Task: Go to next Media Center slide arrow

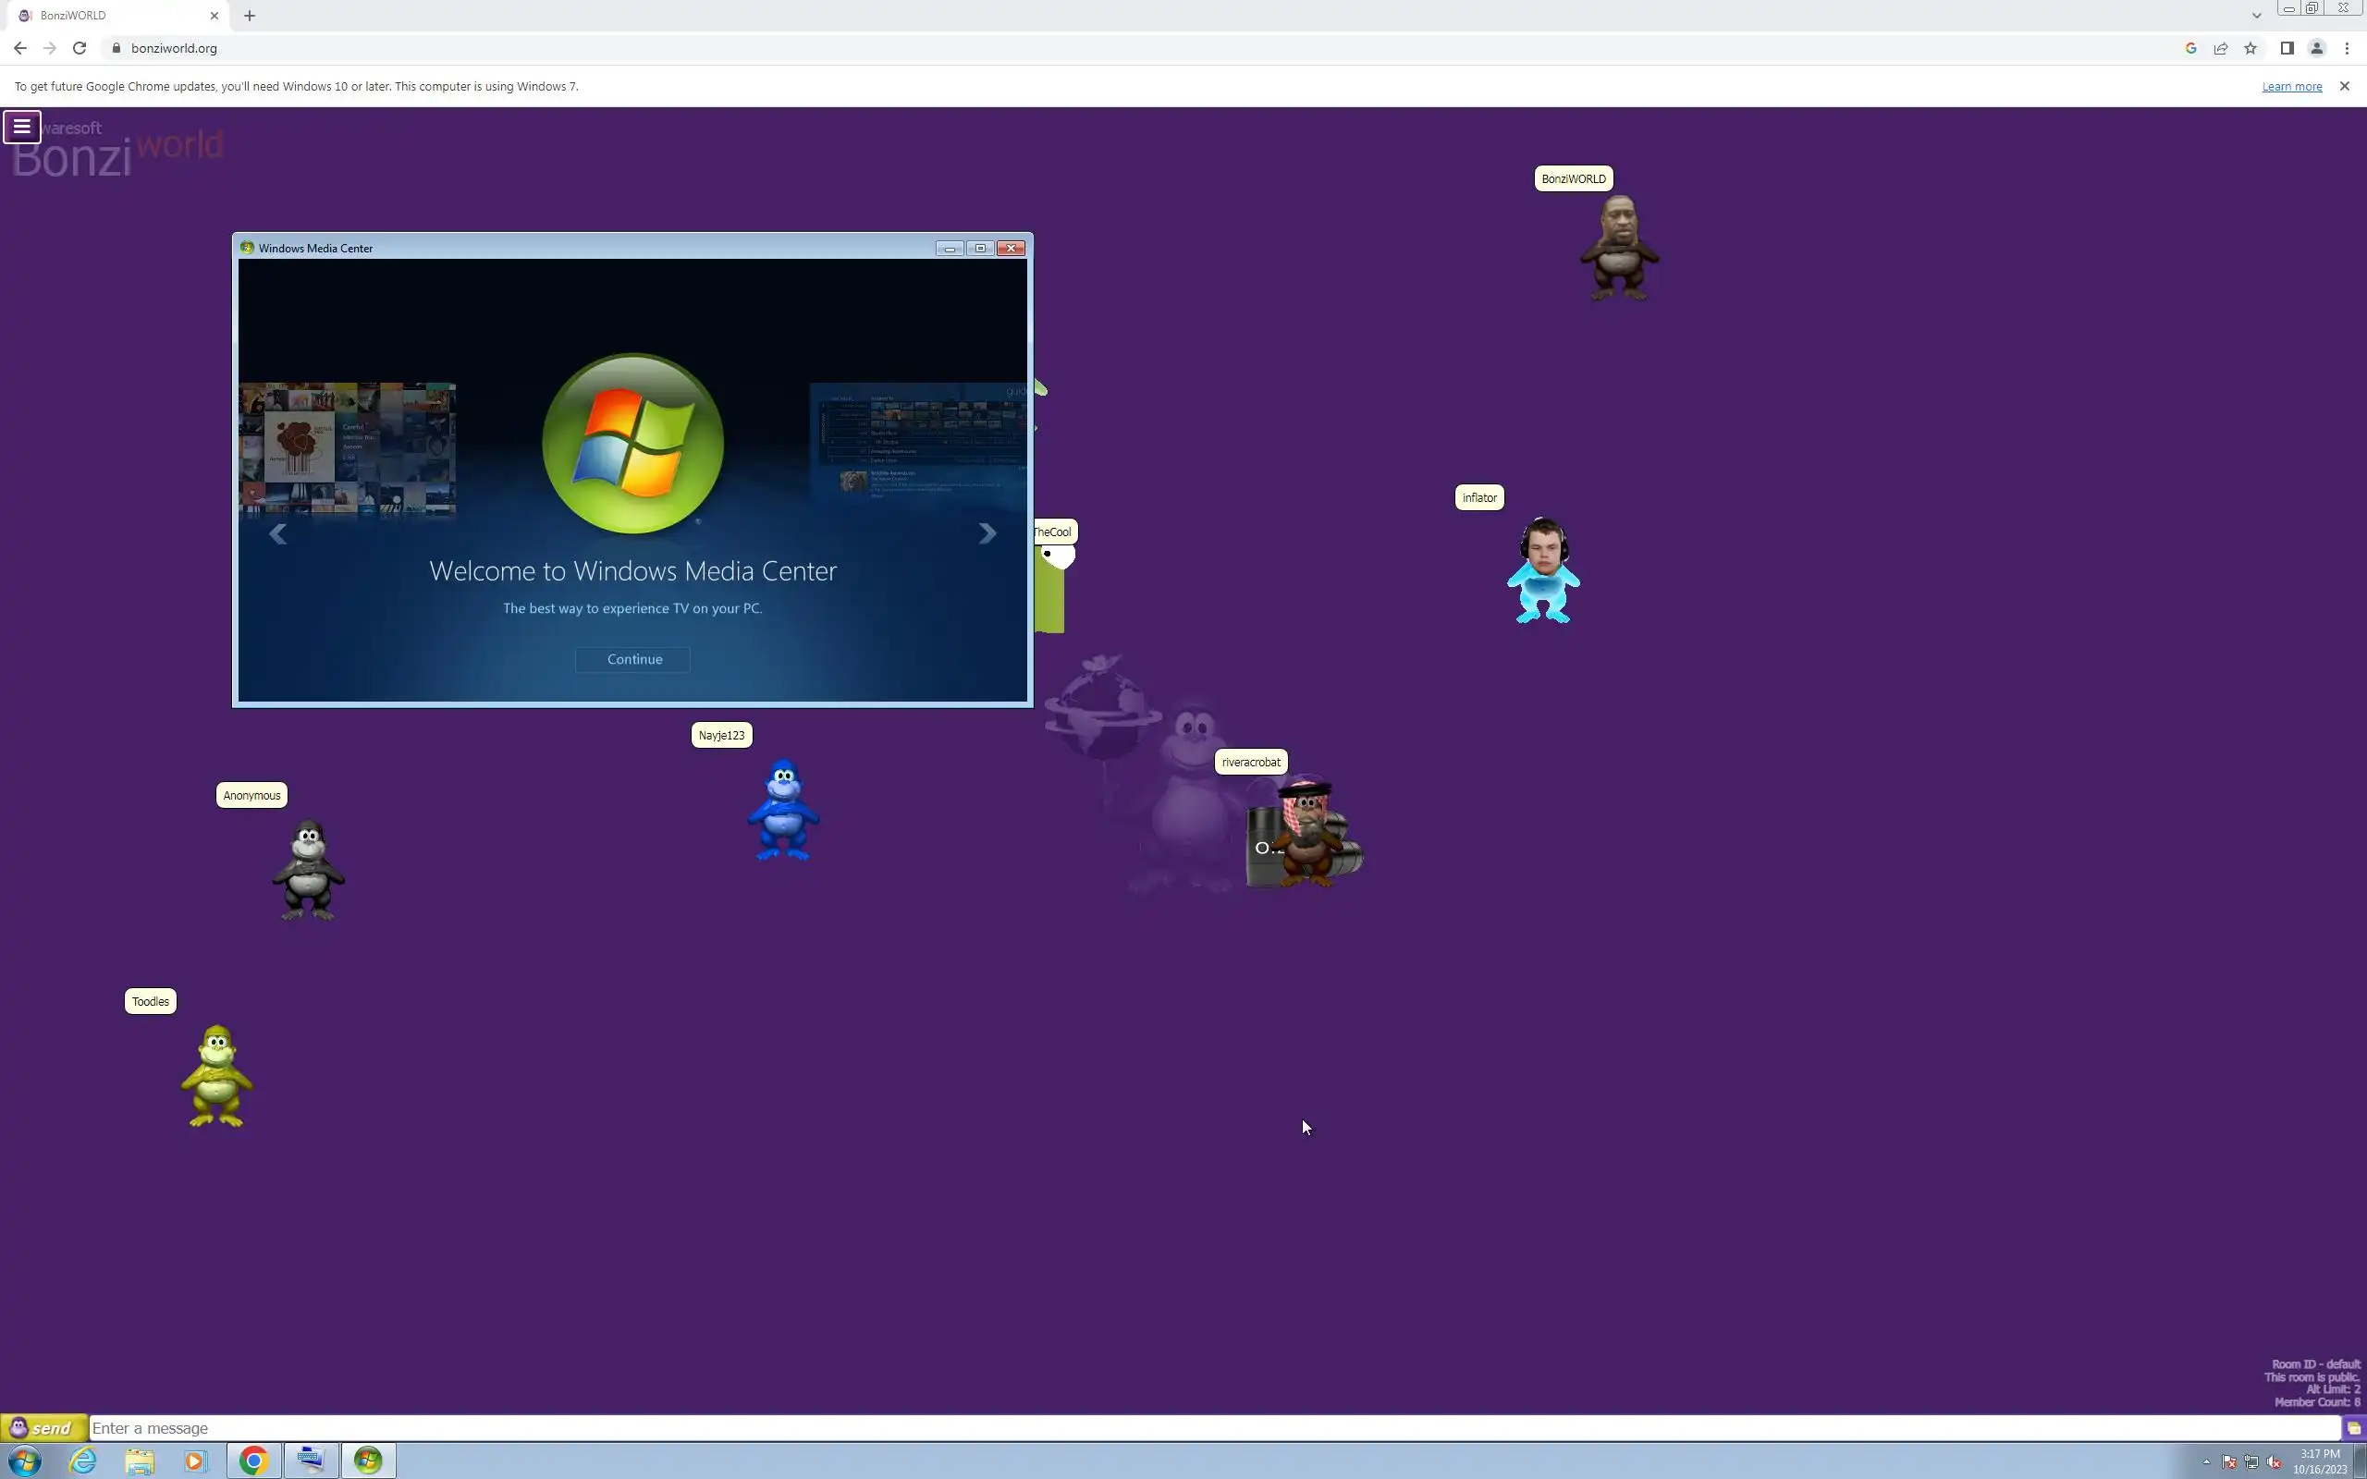Action: pyautogui.click(x=987, y=533)
